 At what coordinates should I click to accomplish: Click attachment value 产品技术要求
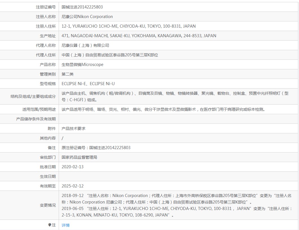pyautogui.click(x=73, y=129)
